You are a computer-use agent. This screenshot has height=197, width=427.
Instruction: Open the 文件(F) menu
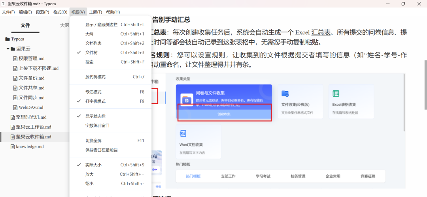8,12
